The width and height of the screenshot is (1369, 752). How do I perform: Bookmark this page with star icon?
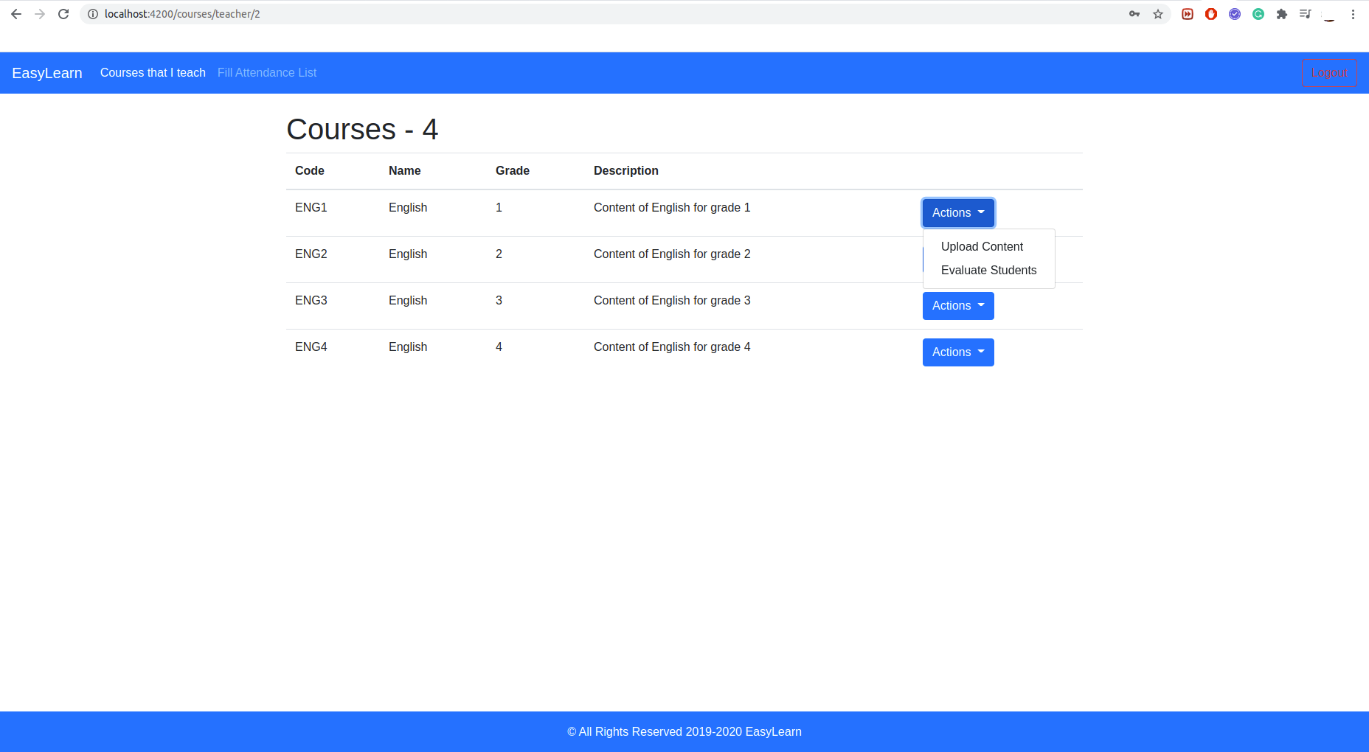point(1158,14)
